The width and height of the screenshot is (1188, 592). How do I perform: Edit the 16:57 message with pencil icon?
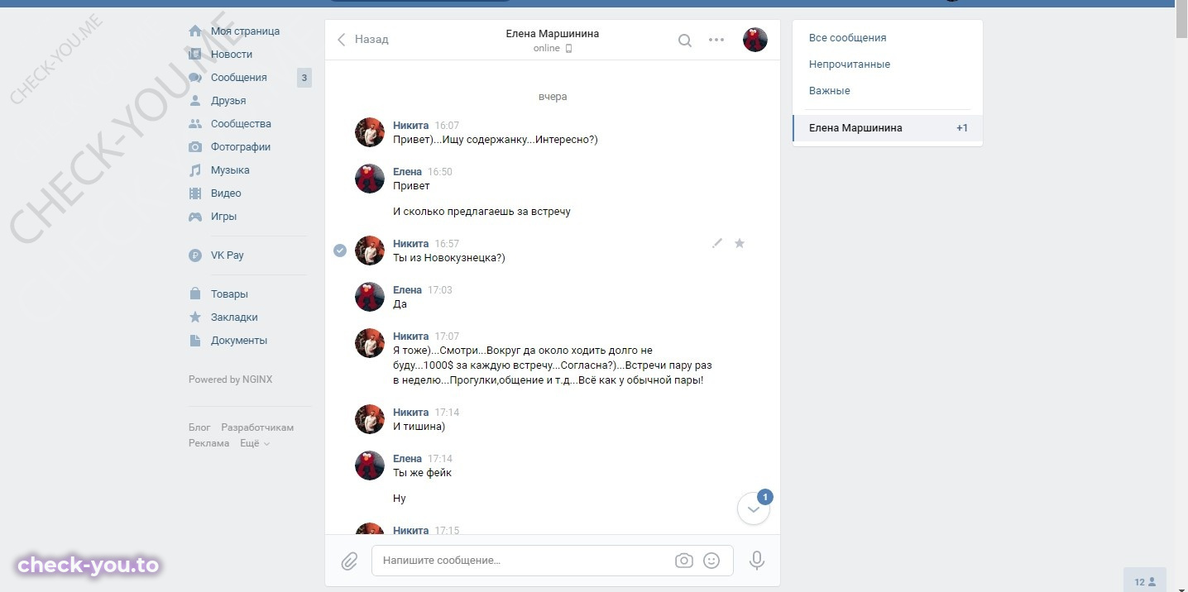pyautogui.click(x=717, y=243)
